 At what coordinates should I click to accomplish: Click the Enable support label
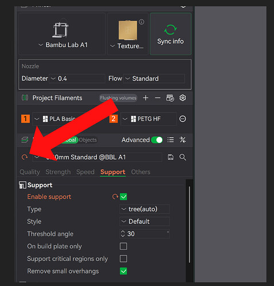(x=49, y=197)
